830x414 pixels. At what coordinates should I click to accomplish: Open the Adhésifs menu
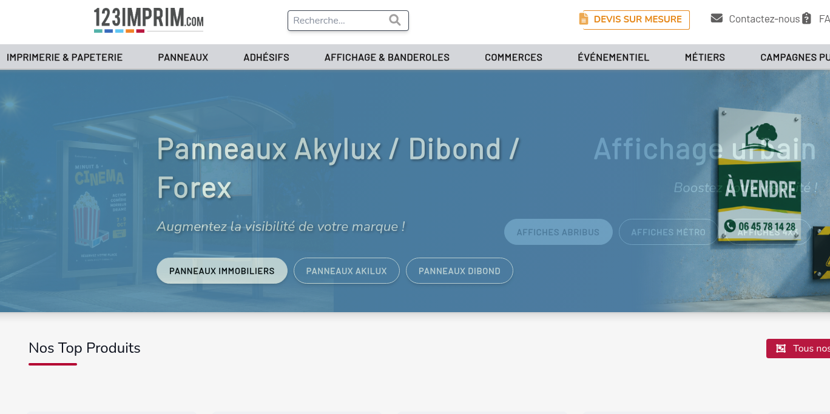(266, 58)
